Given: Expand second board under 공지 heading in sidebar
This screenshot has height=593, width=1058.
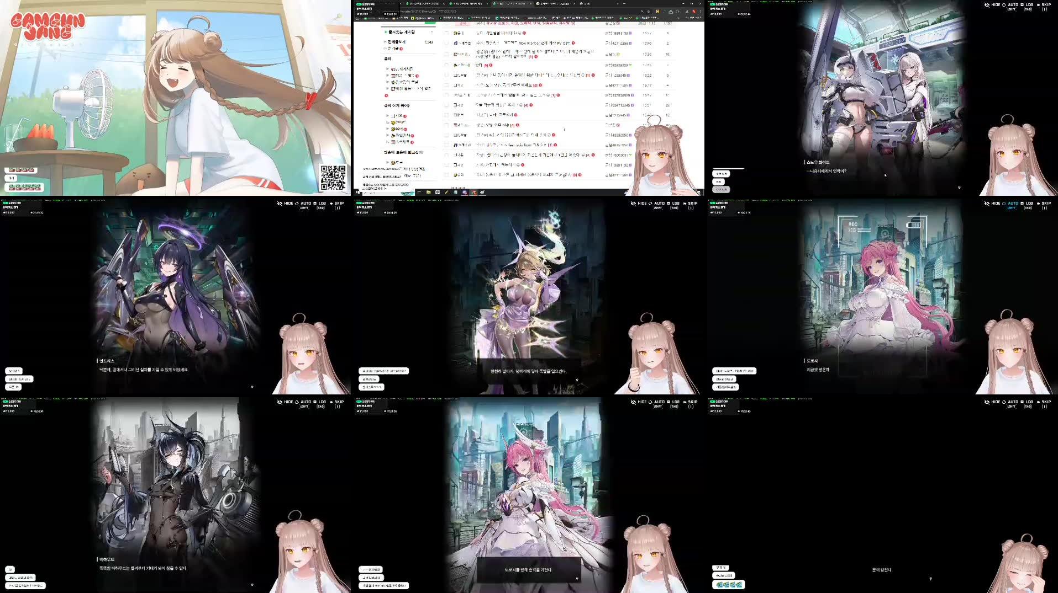Looking at the screenshot, I should (x=387, y=76).
